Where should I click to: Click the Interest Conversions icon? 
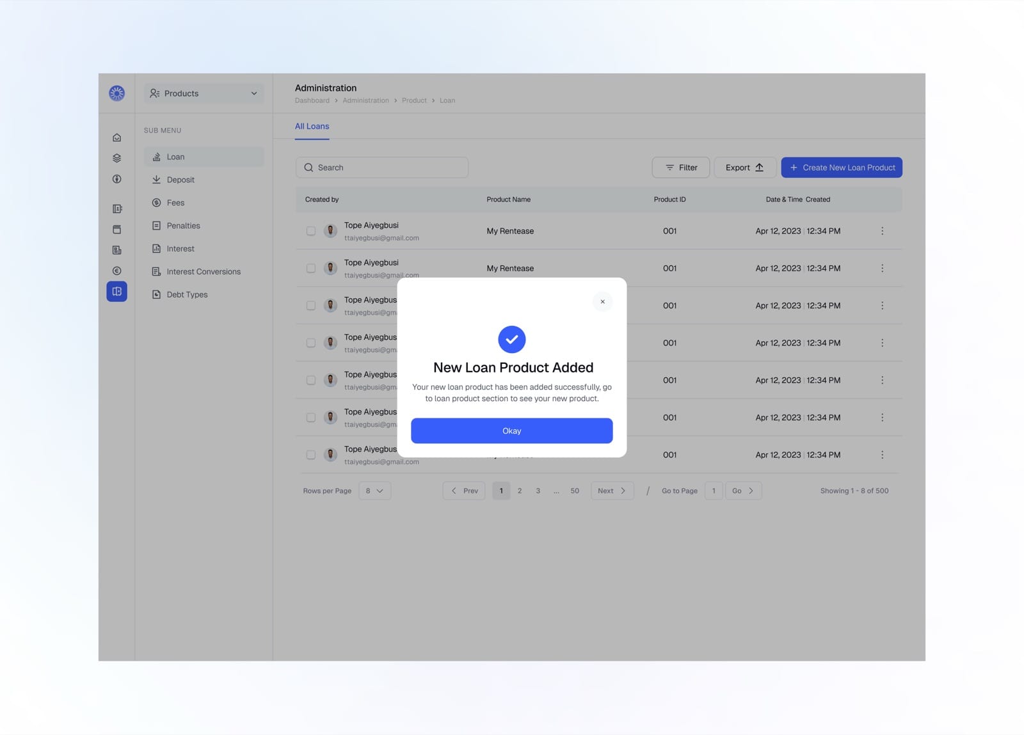pos(156,272)
